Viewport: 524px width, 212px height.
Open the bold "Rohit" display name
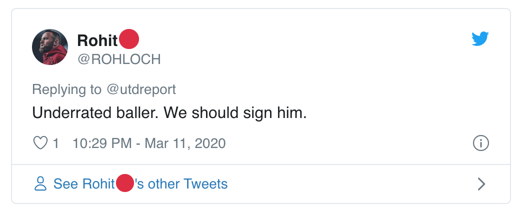pos(97,40)
